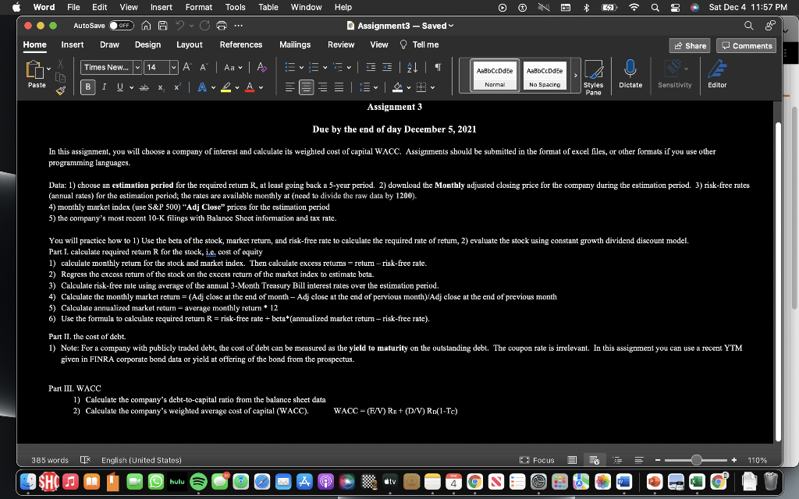Apply the No Spacing style
The height and width of the screenshot is (499, 799).
[545, 76]
